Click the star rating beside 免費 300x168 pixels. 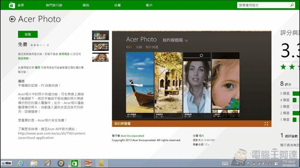pyautogui.click(x=38, y=45)
